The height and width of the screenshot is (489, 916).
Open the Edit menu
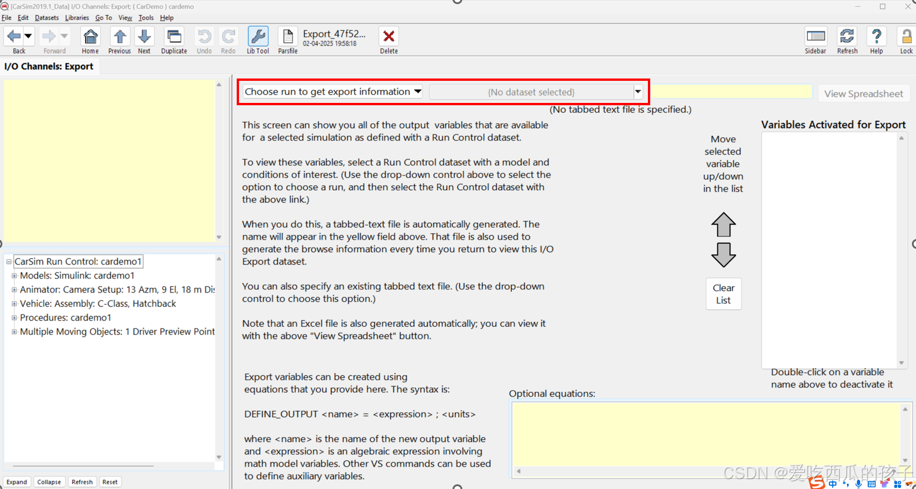[23, 18]
